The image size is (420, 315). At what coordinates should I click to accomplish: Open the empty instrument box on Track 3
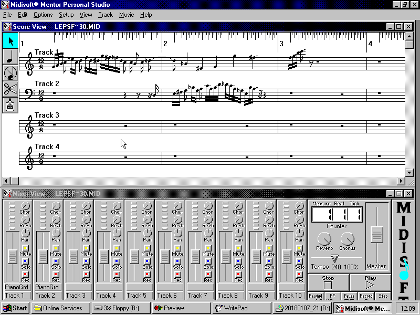tap(78, 287)
